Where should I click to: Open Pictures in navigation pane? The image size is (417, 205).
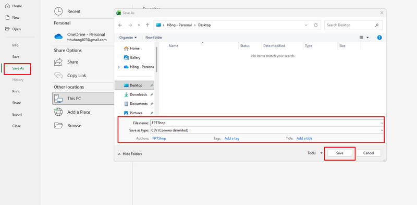133,113
